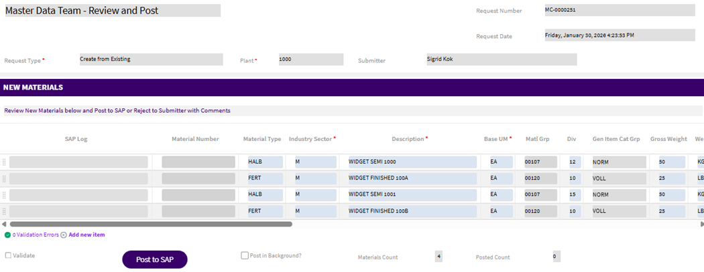Click Material Type HALB in WIDGET SEMI 1000 row

click(266, 162)
